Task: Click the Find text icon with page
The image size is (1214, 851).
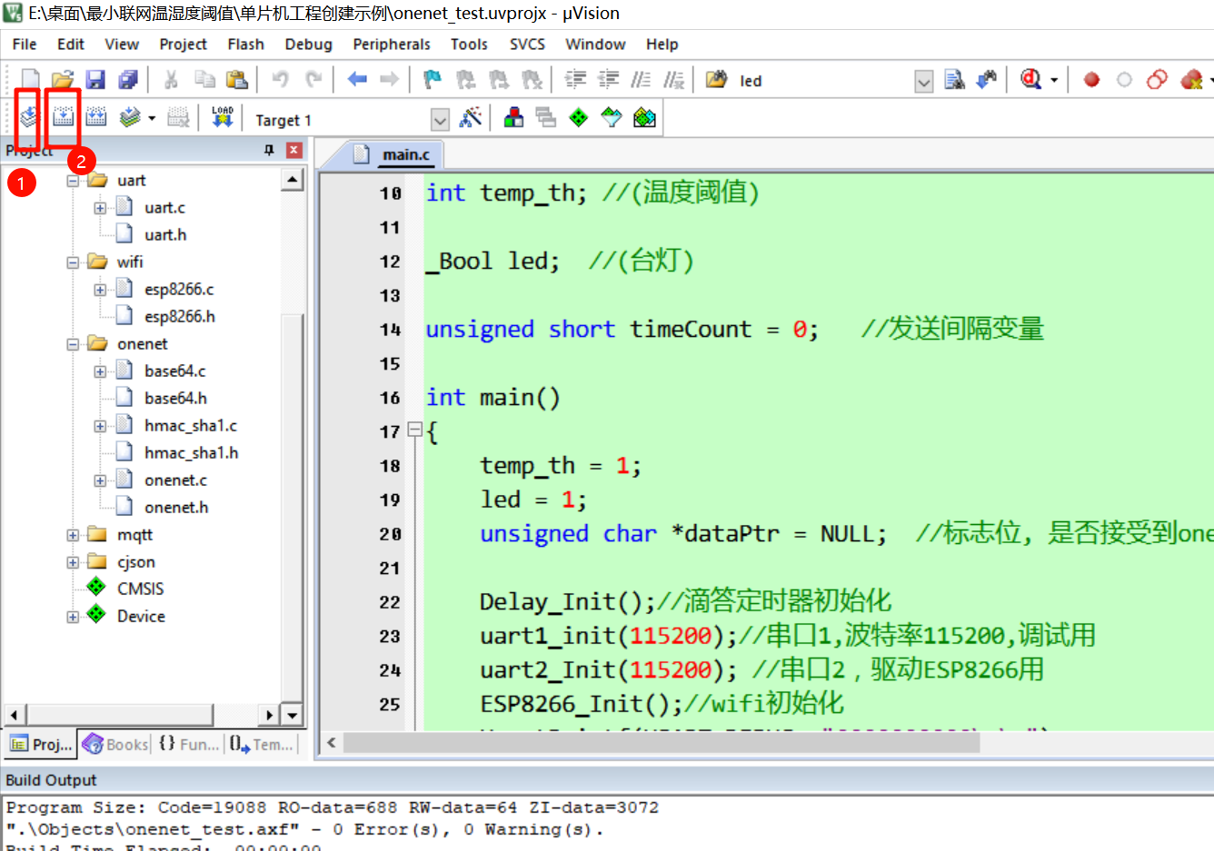Action: click(x=954, y=80)
